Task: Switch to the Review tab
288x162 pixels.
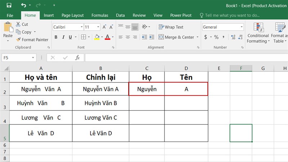Action: [139, 15]
